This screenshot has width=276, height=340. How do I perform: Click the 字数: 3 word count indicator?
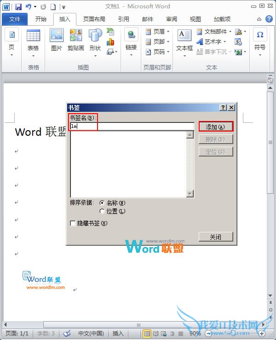click(x=46, y=333)
